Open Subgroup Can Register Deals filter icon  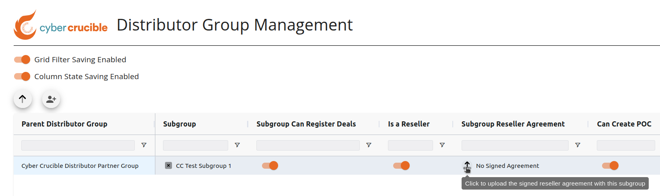pos(369,145)
